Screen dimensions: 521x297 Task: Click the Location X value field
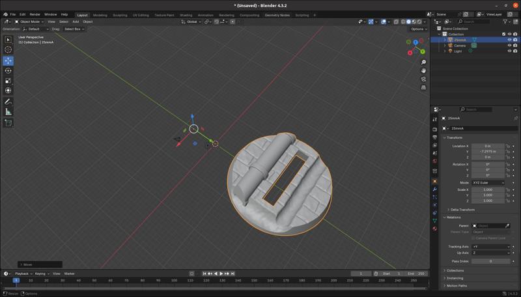(488, 146)
